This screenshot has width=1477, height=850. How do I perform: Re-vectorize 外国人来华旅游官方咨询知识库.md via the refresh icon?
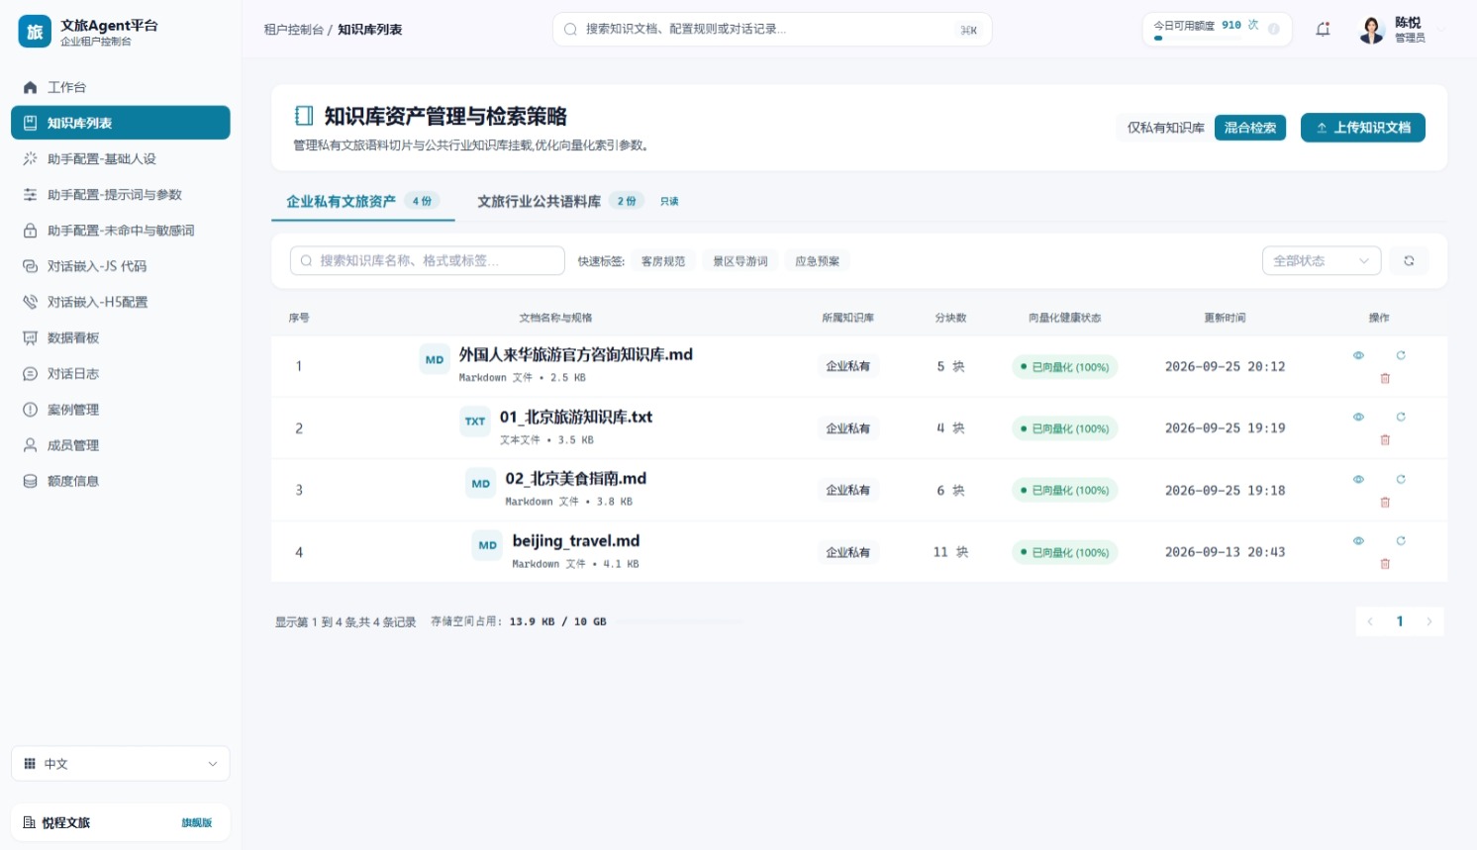pos(1401,355)
